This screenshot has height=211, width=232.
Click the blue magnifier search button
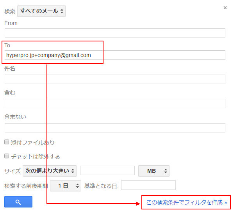(x=18, y=202)
